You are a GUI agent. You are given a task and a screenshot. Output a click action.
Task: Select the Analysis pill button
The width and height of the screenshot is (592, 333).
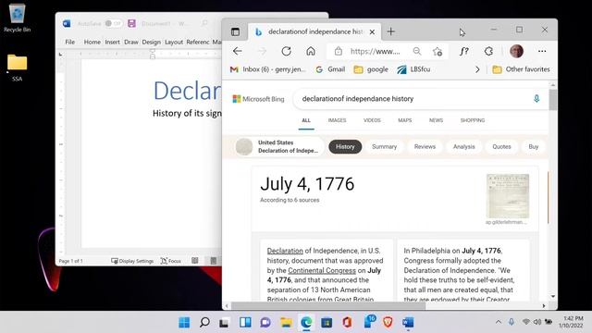click(x=464, y=147)
